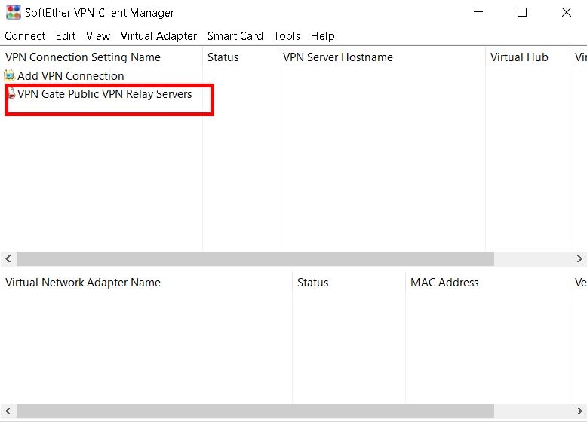Maximize the VPN Client Manager window
Viewport: 587px width, 422px height.
pyautogui.click(x=522, y=12)
